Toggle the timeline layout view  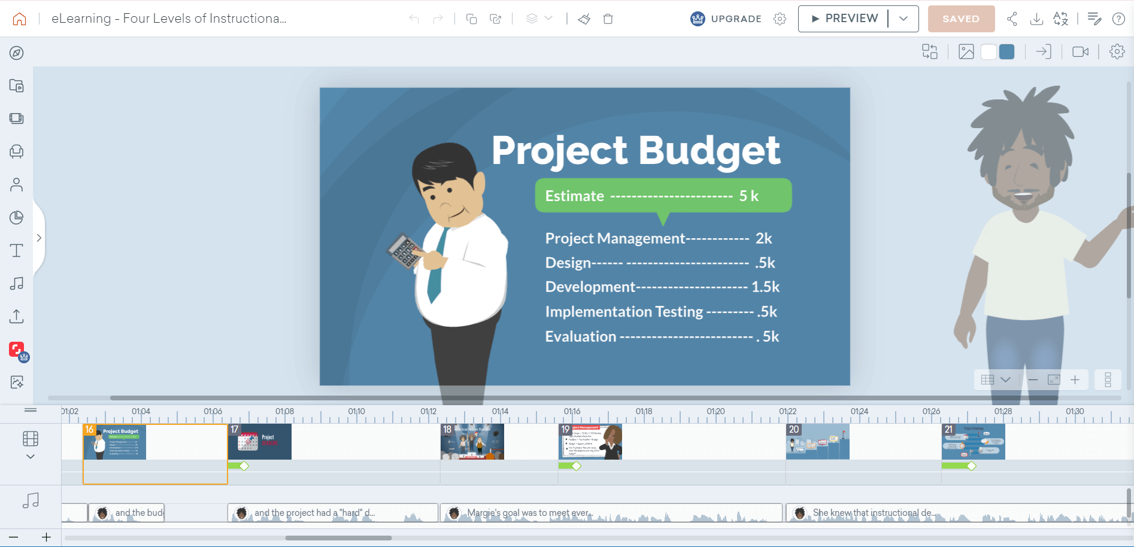[1108, 379]
